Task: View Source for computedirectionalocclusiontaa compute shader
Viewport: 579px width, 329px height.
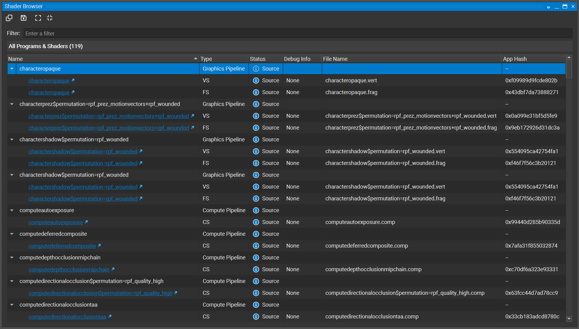Action: pyautogui.click(x=270, y=317)
